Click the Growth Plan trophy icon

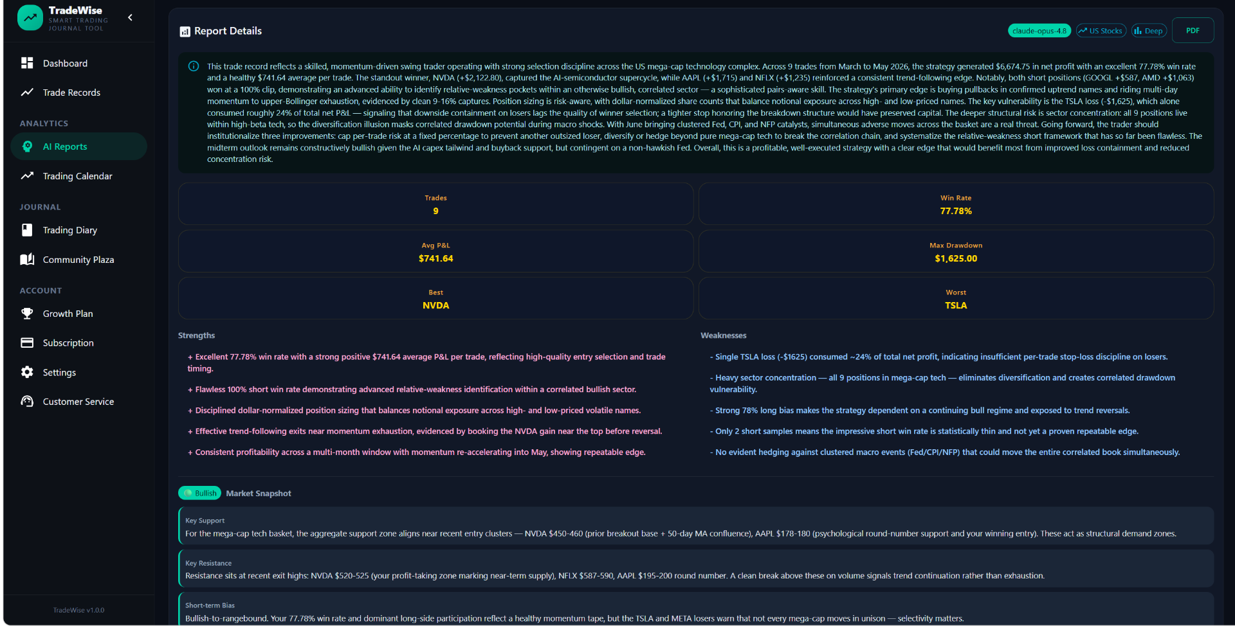pos(27,314)
